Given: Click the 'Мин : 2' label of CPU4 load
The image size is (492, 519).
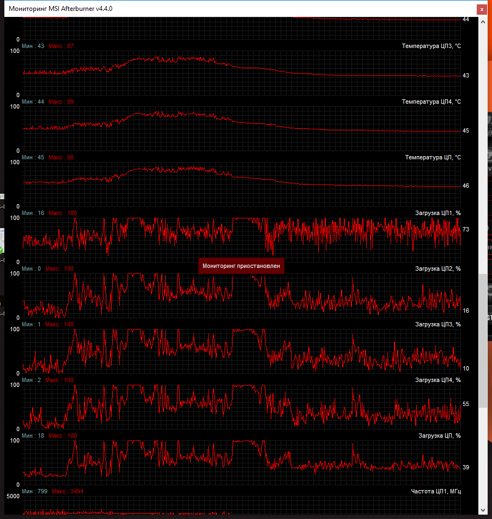Looking at the screenshot, I should (31, 380).
